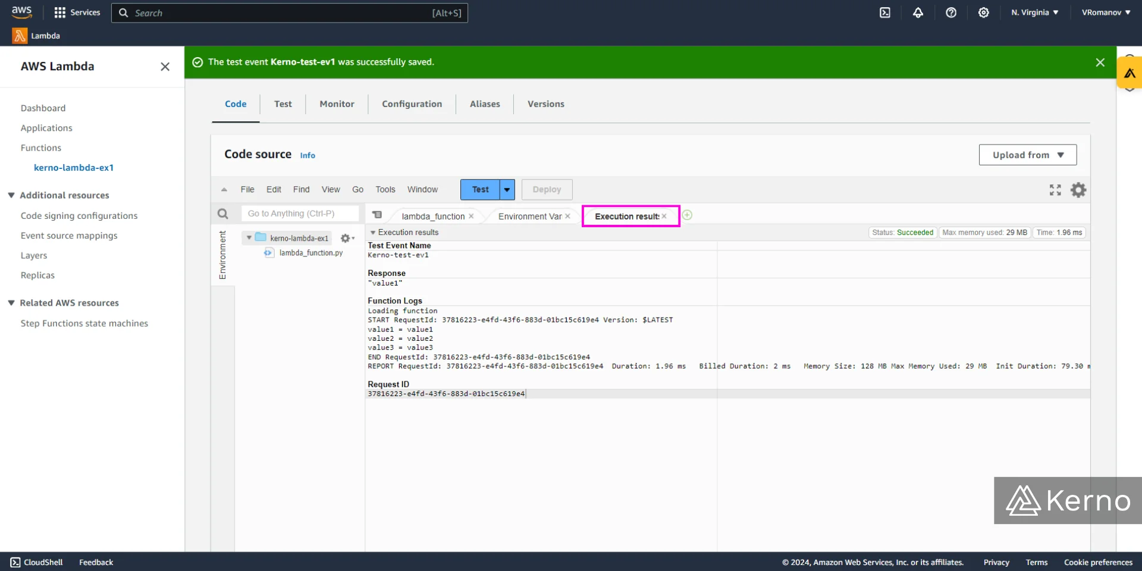Image resolution: width=1142 pixels, height=571 pixels.
Task: Open the Upload from dropdown
Action: pyautogui.click(x=1028, y=155)
